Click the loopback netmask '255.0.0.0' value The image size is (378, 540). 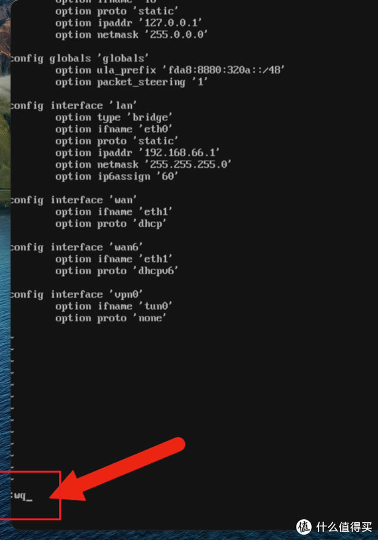click(x=176, y=35)
